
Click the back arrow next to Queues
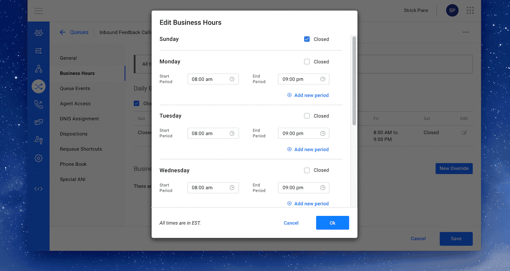point(62,32)
